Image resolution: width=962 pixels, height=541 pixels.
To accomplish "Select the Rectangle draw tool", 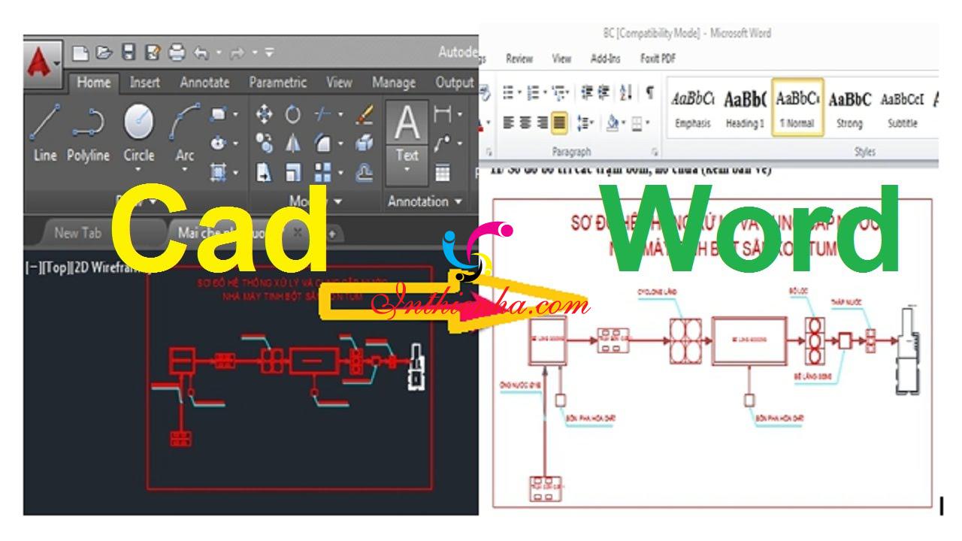I will tap(218, 114).
